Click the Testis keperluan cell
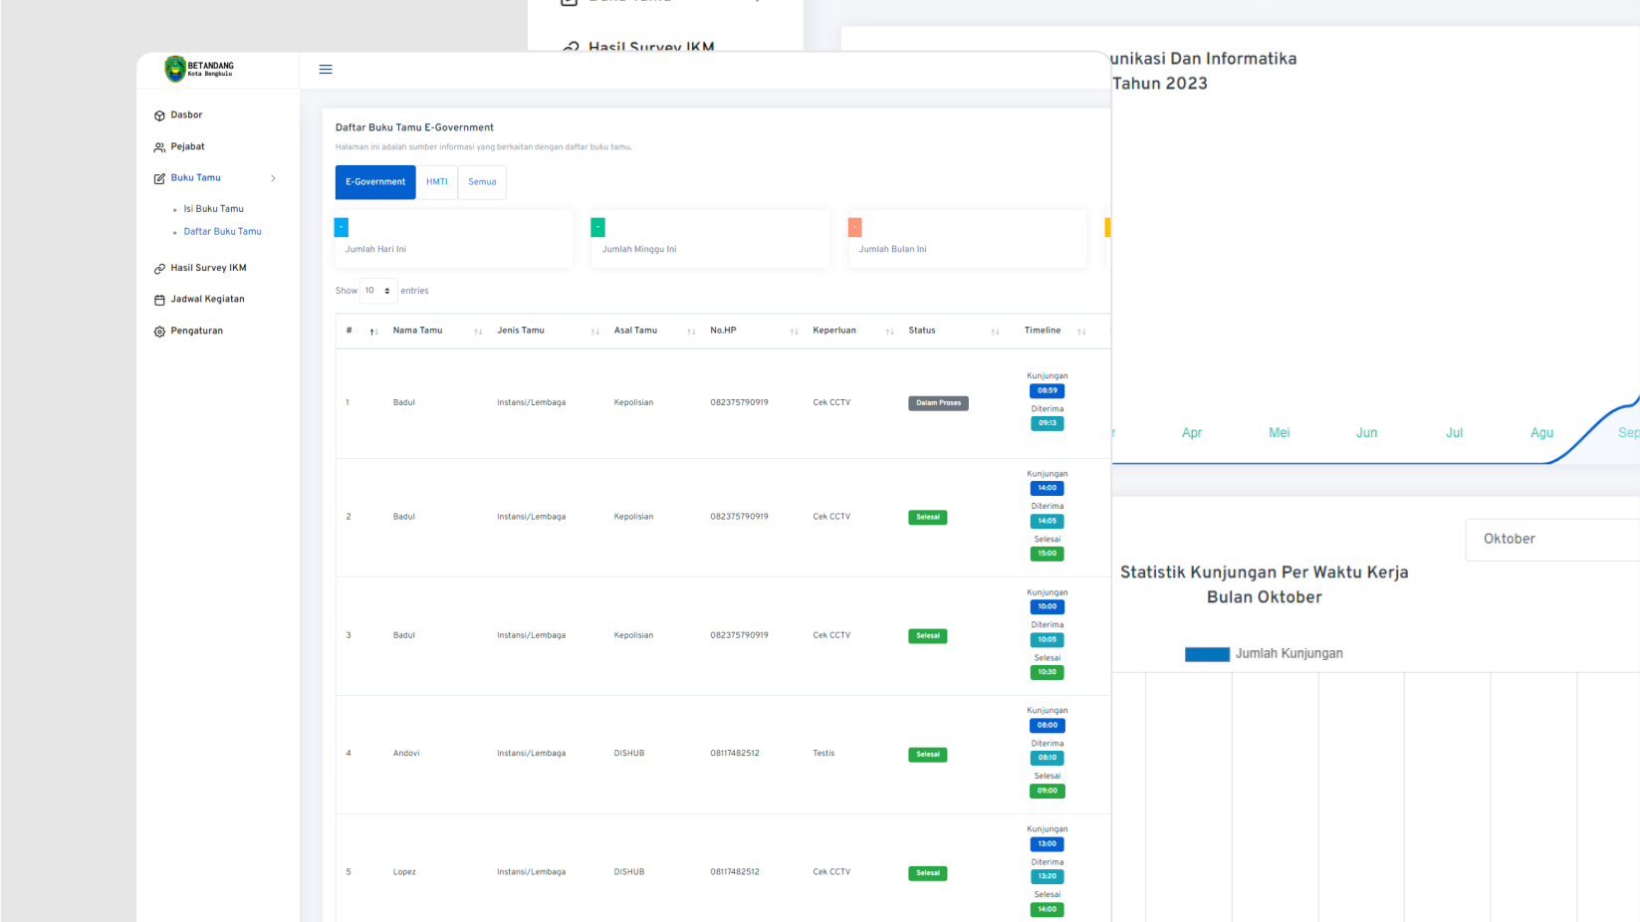The image size is (1640, 922). tap(823, 754)
